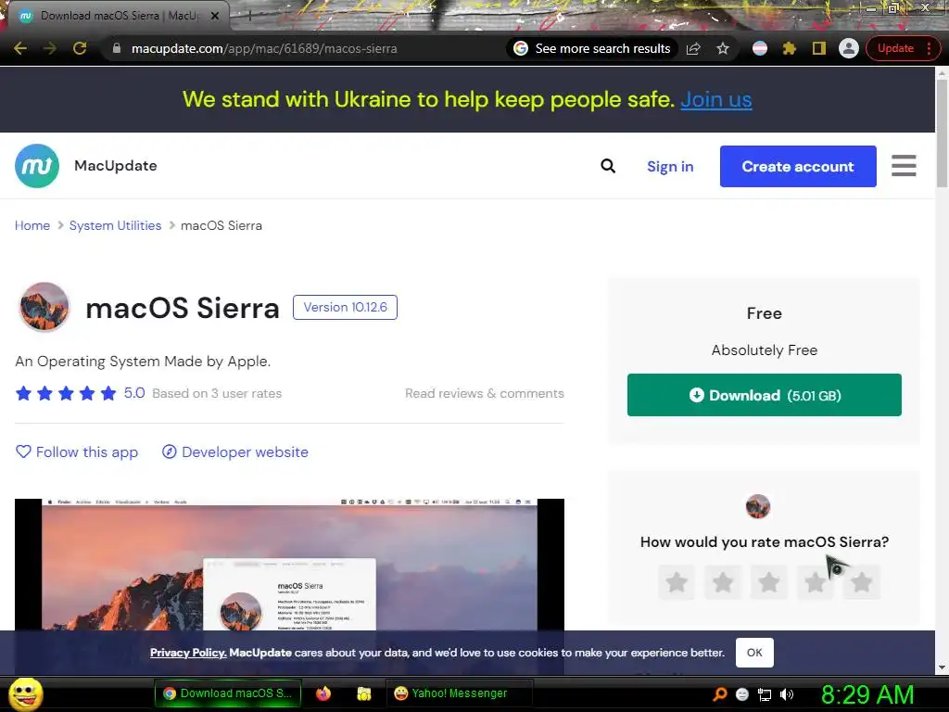Open the Chrome profile avatar

pyautogui.click(x=849, y=48)
